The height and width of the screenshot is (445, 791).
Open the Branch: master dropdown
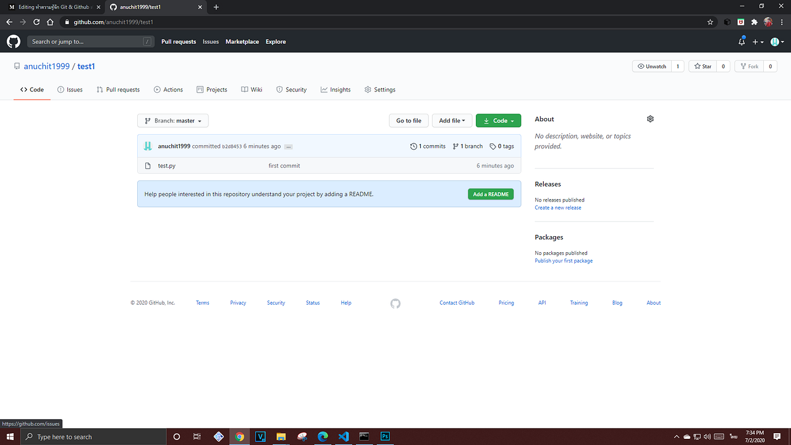click(172, 120)
